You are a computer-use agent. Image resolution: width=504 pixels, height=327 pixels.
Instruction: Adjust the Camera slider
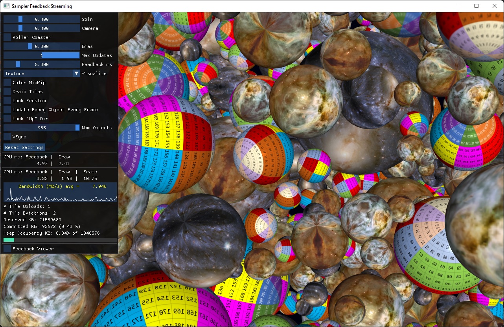click(42, 28)
